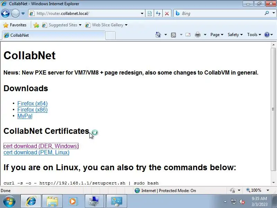Viewport: 277px width, 208px height.
Task: Toggle the Compatibility View icon
Action: point(150,14)
